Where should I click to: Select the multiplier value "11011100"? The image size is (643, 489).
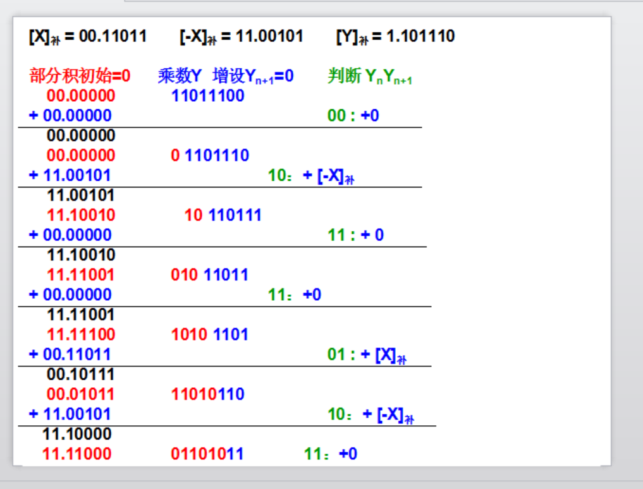(208, 96)
